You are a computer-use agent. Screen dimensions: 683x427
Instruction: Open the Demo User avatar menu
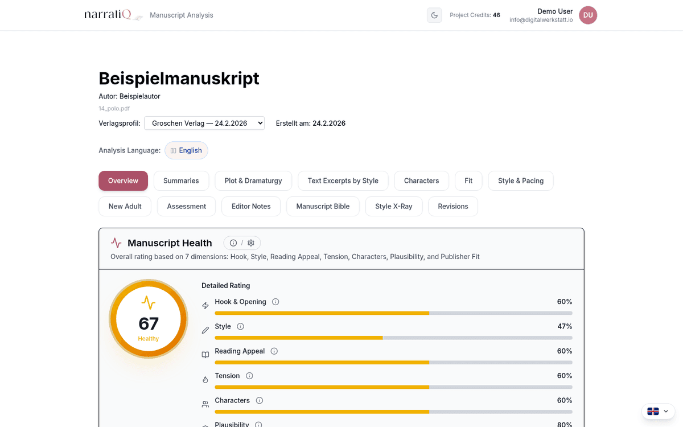click(588, 15)
